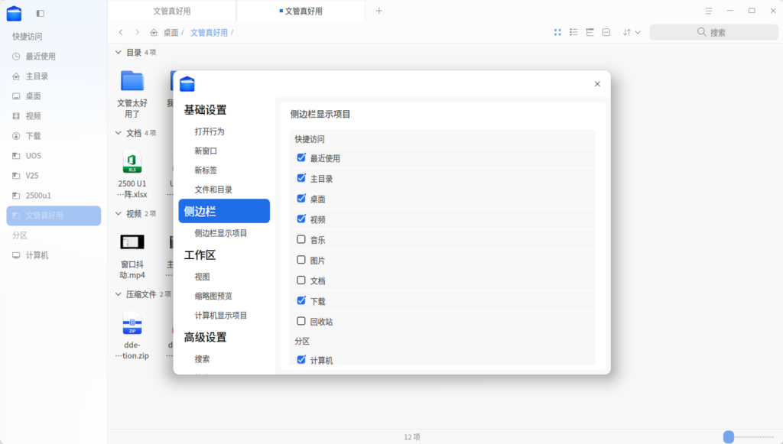This screenshot has width=783, height=444.
Task: Open 缩略图预览 settings section
Action: [213, 296]
